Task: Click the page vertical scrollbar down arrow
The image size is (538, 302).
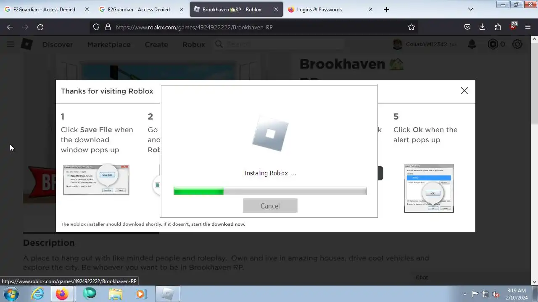Action: tap(535, 282)
